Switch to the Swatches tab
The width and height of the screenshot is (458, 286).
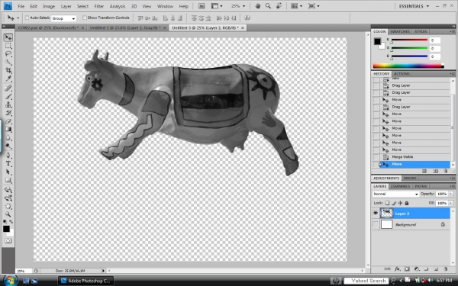pos(399,31)
